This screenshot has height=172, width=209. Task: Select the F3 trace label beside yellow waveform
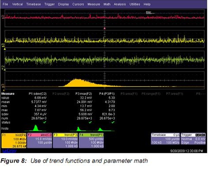pyautogui.click(x=3, y=44)
